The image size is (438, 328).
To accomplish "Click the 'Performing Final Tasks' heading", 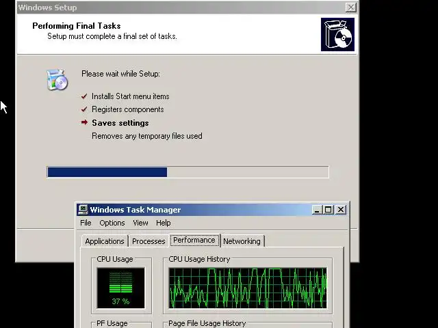I will [x=77, y=26].
